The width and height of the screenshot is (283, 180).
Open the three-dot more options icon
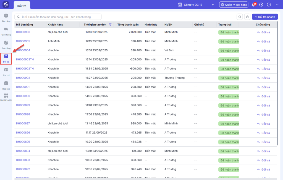point(269,5)
